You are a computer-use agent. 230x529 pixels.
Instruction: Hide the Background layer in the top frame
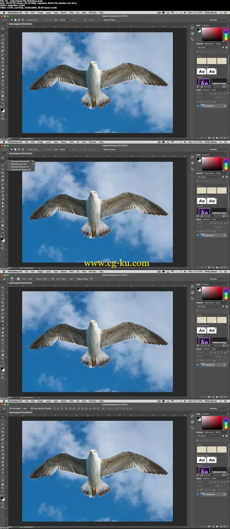(198, 106)
